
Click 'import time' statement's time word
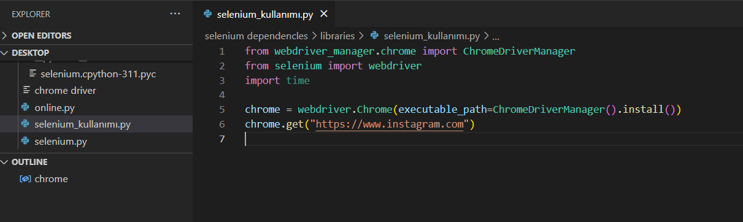pyautogui.click(x=298, y=80)
